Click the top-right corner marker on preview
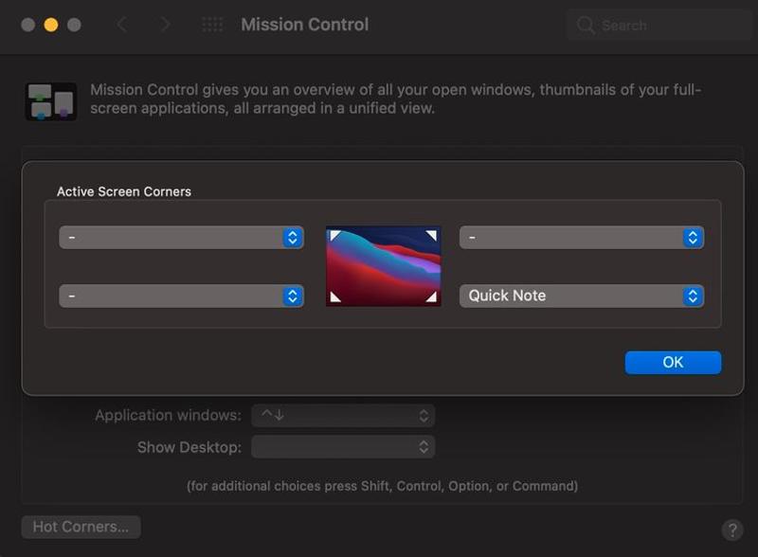Screen dimensions: 758x557 [432, 235]
